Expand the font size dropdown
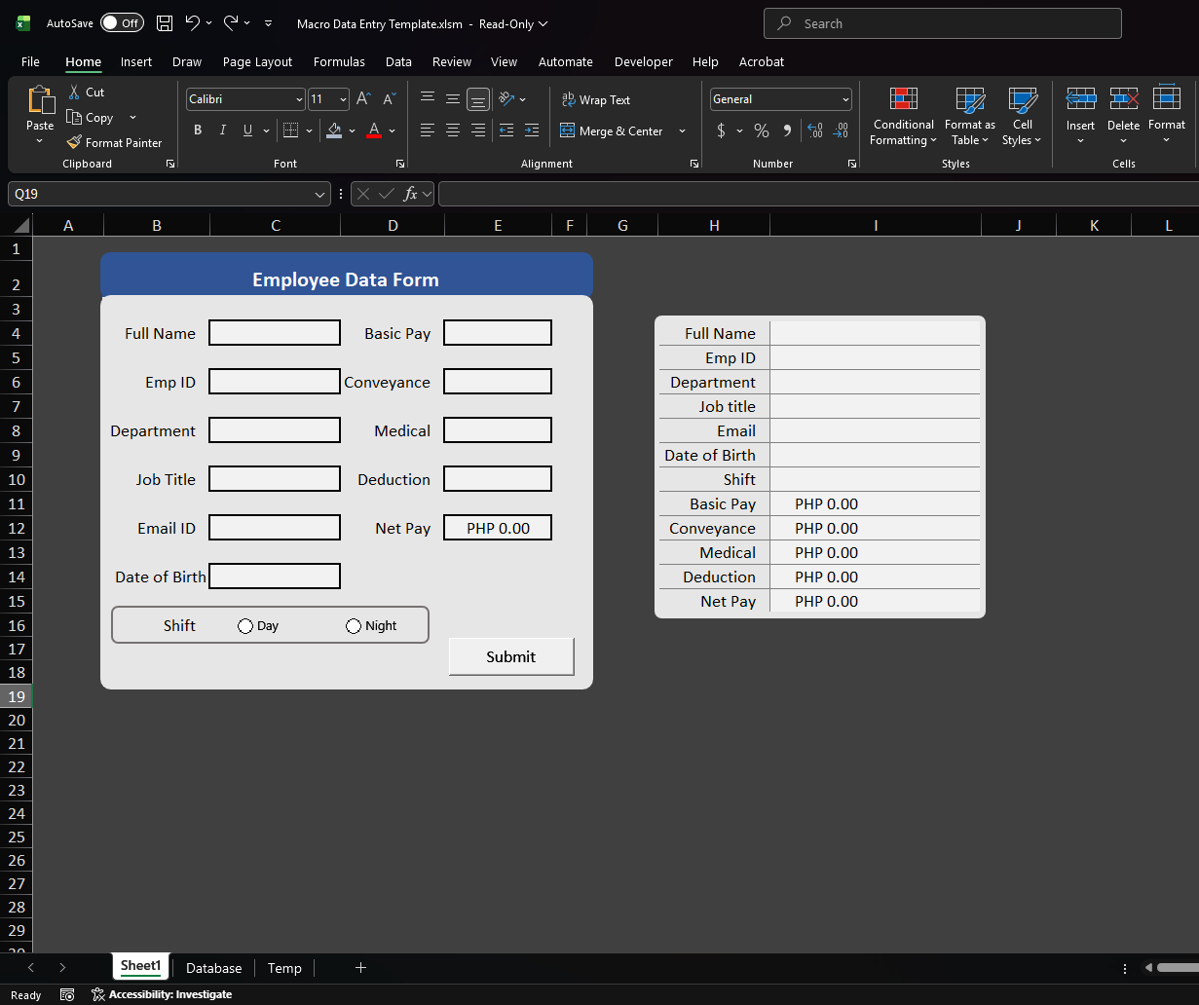Viewport: 1199px width, 1005px height. (344, 99)
